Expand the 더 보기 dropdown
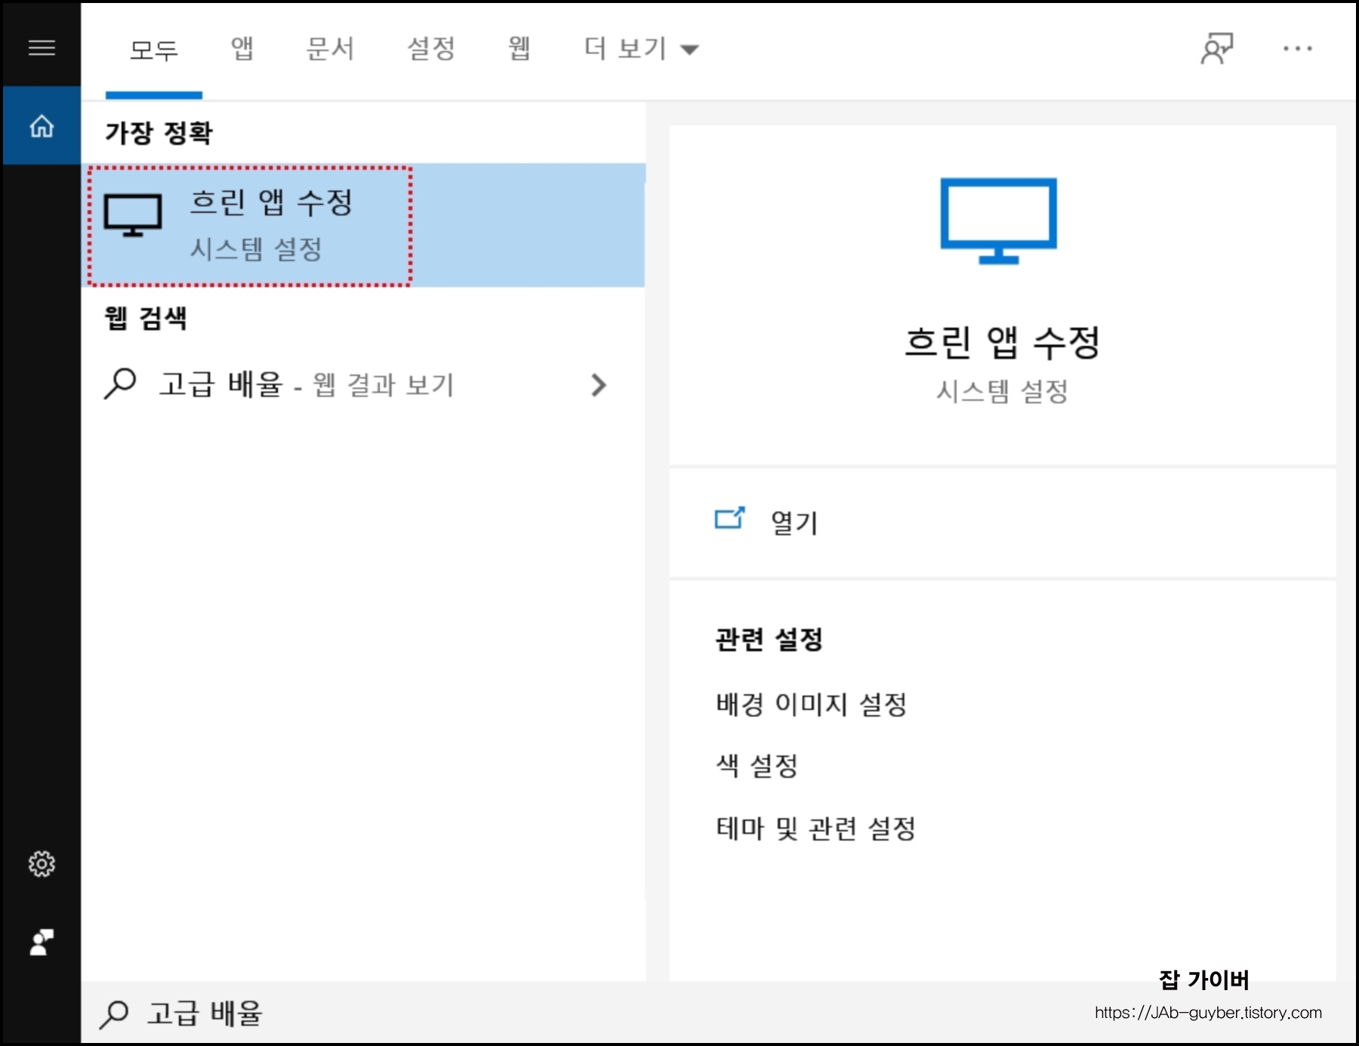This screenshot has height=1046, width=1359. (x=638, y=48)
